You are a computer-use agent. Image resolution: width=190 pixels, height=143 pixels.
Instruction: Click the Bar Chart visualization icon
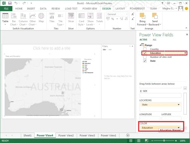coord(14,16)
